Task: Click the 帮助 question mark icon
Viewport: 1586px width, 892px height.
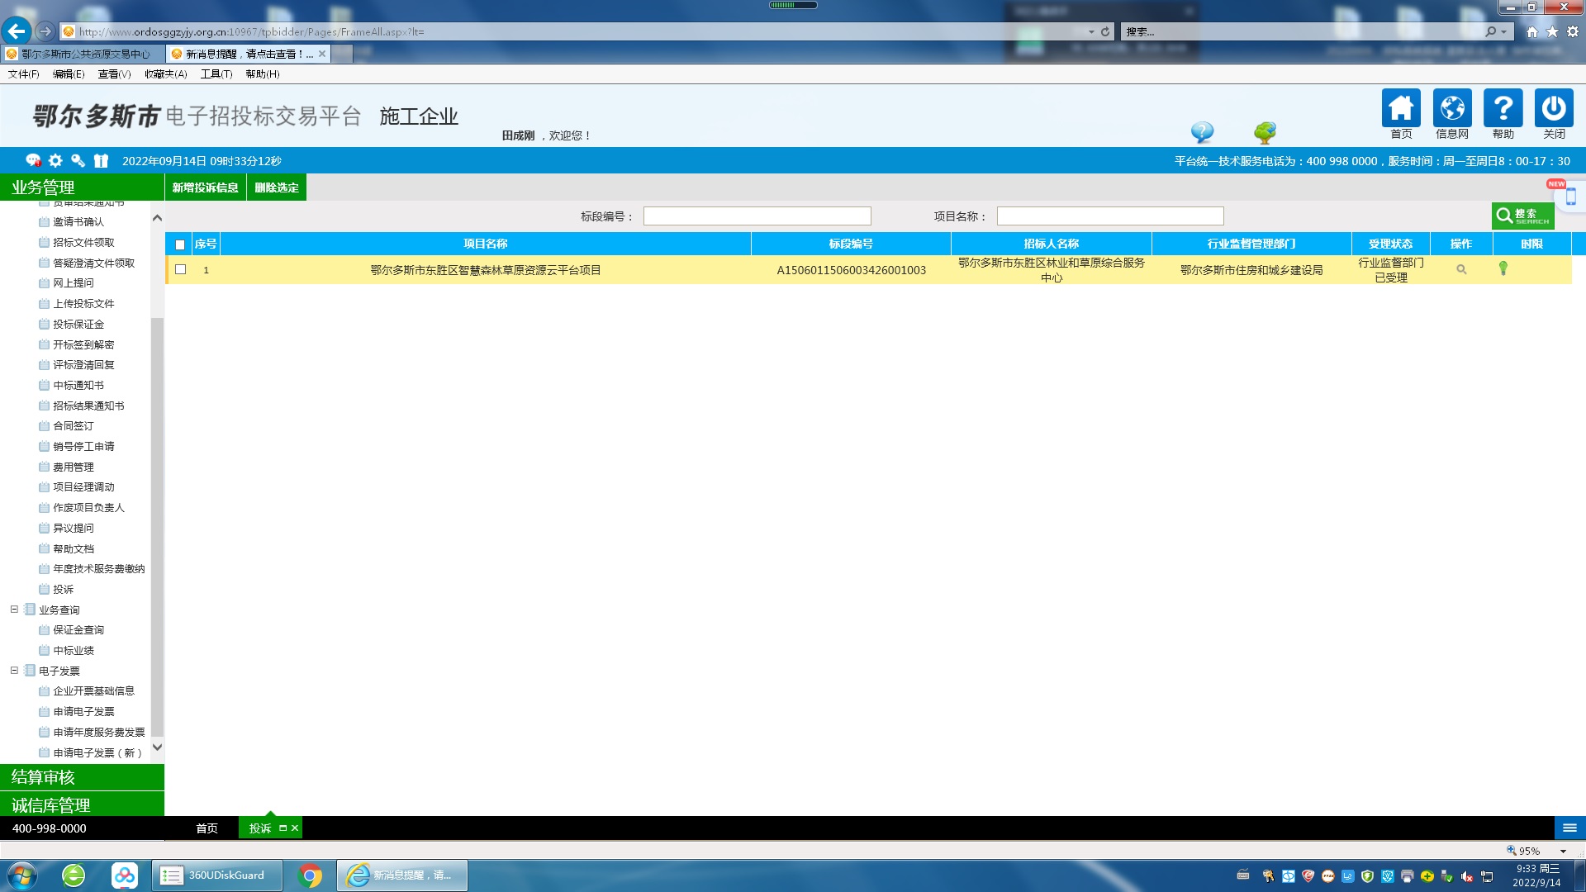Action: pos(1503,108)
